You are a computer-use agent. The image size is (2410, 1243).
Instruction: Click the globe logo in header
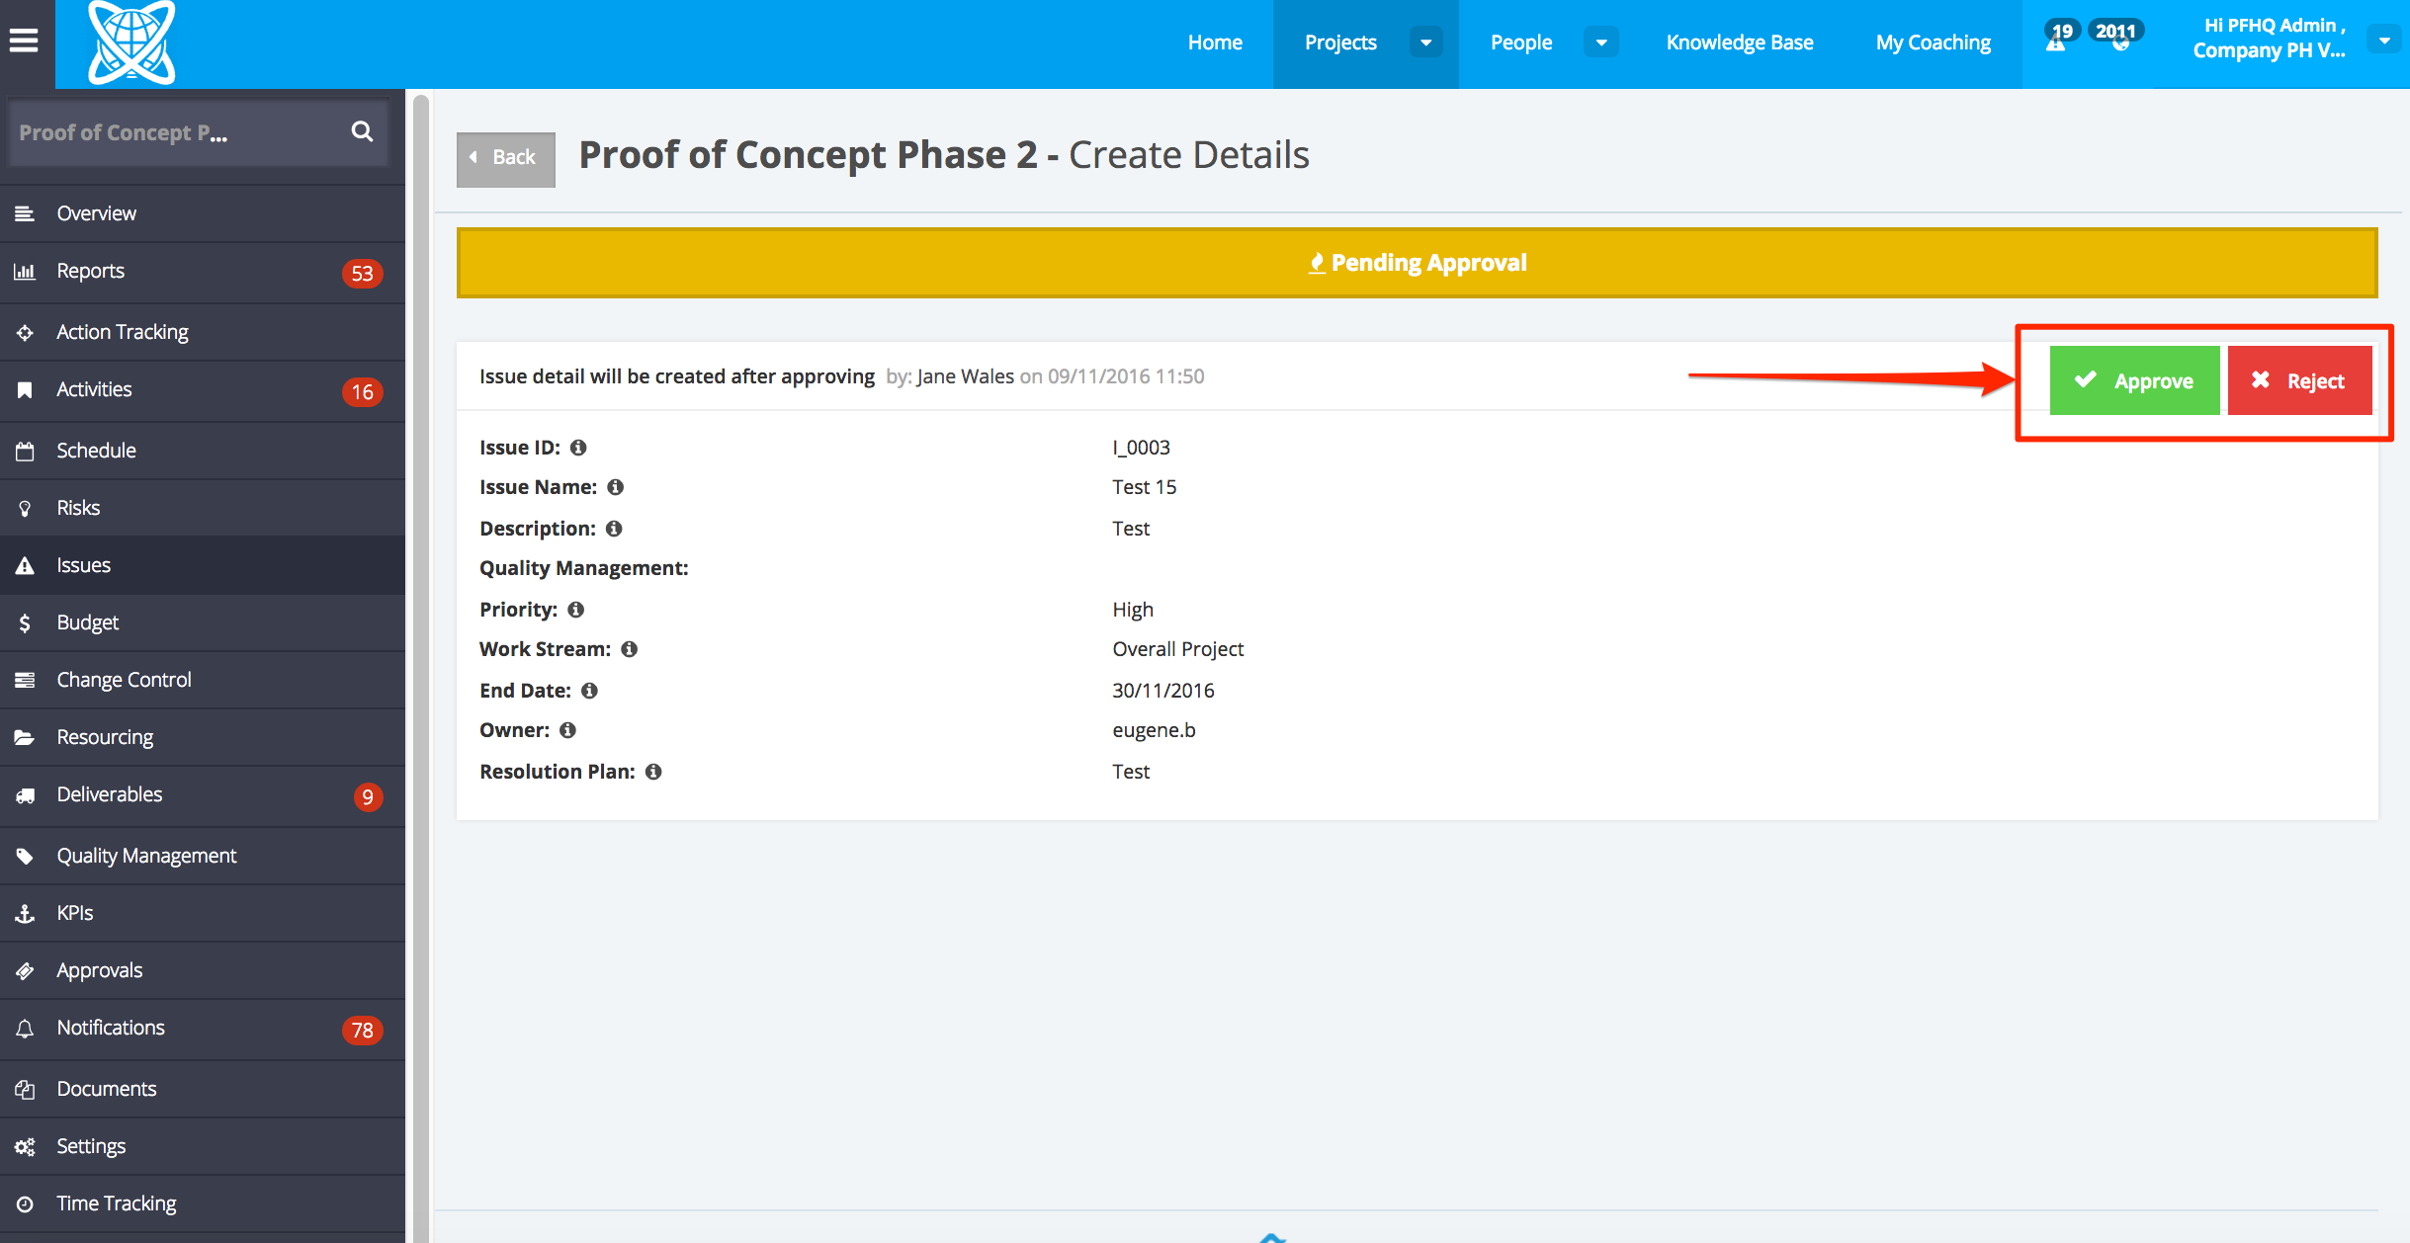(131, 42)
